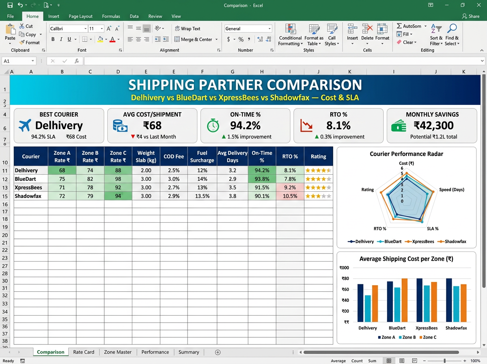Switch to the Formulas tab

click(111, 16)
